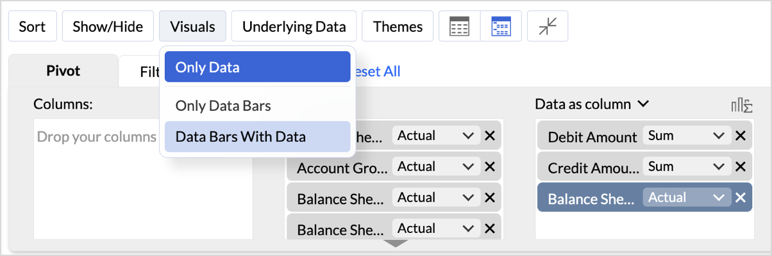This screenshot has width=772, height=256.
Task: Click the collapse arrows icon
Action: pos(548,27)
